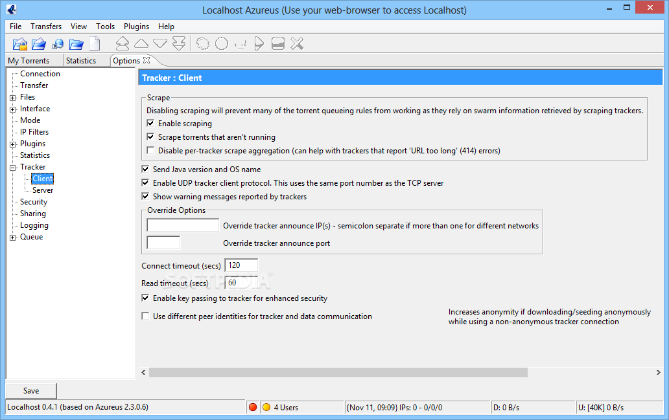This screenshot has width=669, height=420.
Task: Click the remove torrent X toolbar icon
Action: [x=297, y=43]
